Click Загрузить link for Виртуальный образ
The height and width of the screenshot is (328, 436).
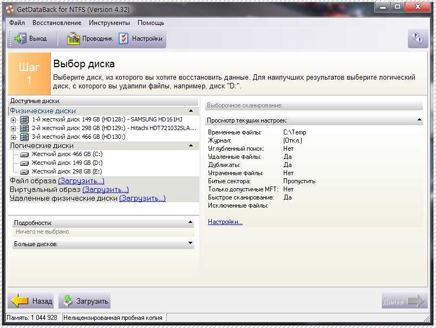click(106, 190)
